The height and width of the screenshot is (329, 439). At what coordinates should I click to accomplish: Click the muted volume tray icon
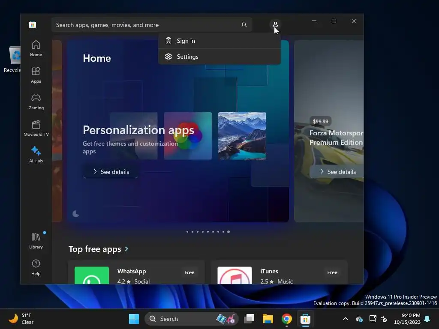384,319
